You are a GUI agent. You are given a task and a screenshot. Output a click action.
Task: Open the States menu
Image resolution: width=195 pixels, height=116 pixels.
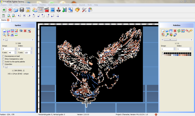(x=74, y=5)
